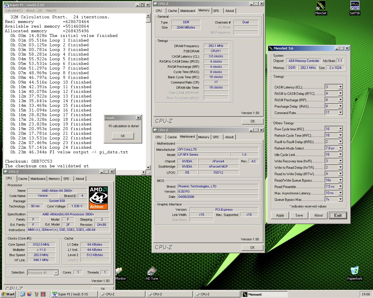Image resolution: width=373 pixels, height=298 pixels.
Task: Click the Loop 24 finished line
Action: click(x=51, y=147)
